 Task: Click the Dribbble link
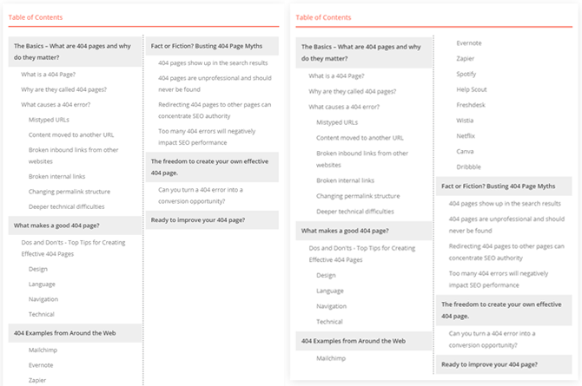click(x=470, y=167)
